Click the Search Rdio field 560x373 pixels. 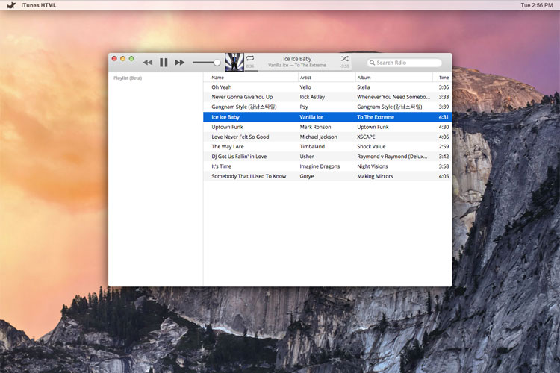point(404,63)
